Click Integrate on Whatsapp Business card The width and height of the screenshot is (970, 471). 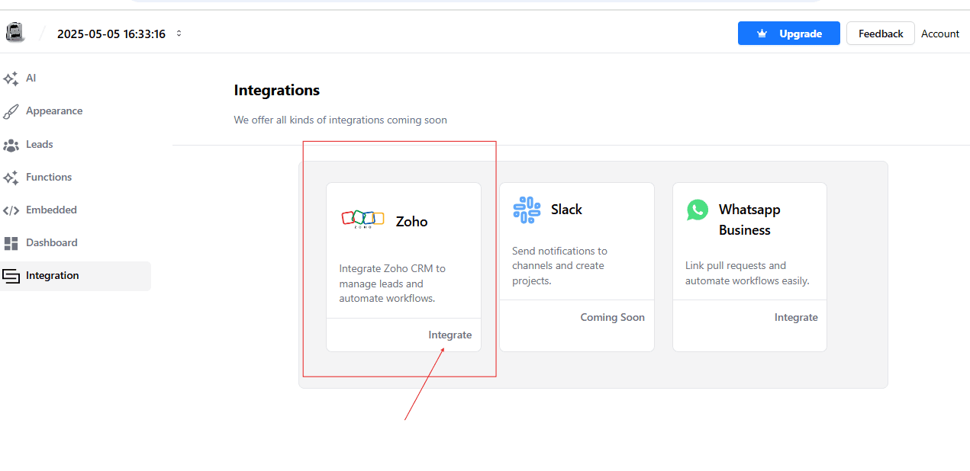(795, 317)
